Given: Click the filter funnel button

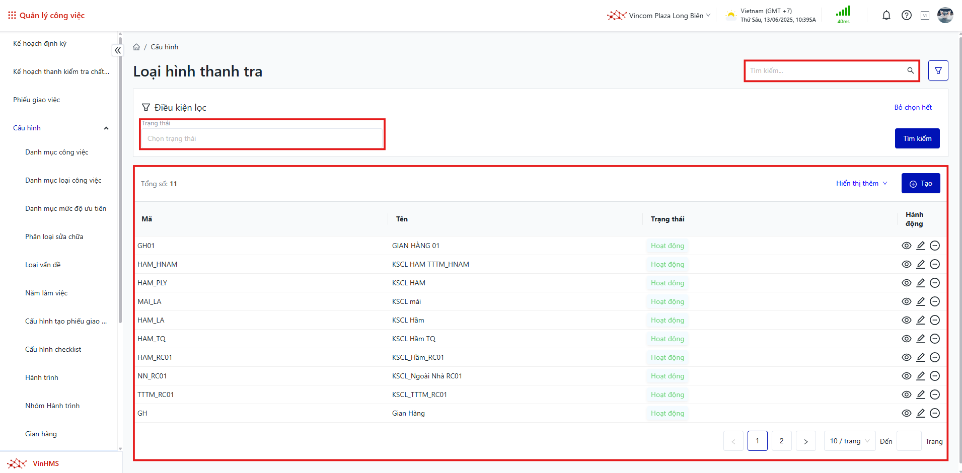Looking at the screenshot, I should 938,70.
